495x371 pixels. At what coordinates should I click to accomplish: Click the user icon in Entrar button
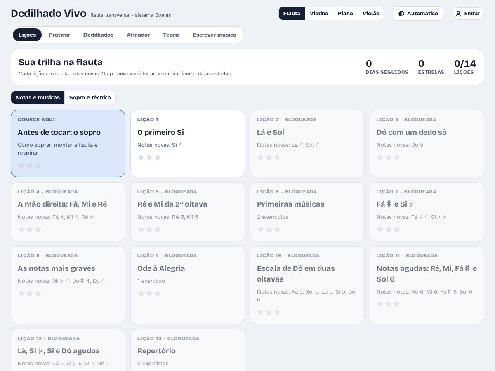[x=458, y=14]
